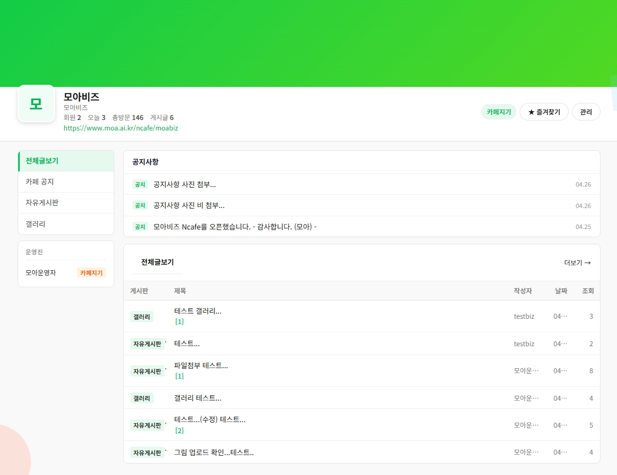
Task: Click 모아운영자 in the 운영진 panel
Action: (41, 272)
